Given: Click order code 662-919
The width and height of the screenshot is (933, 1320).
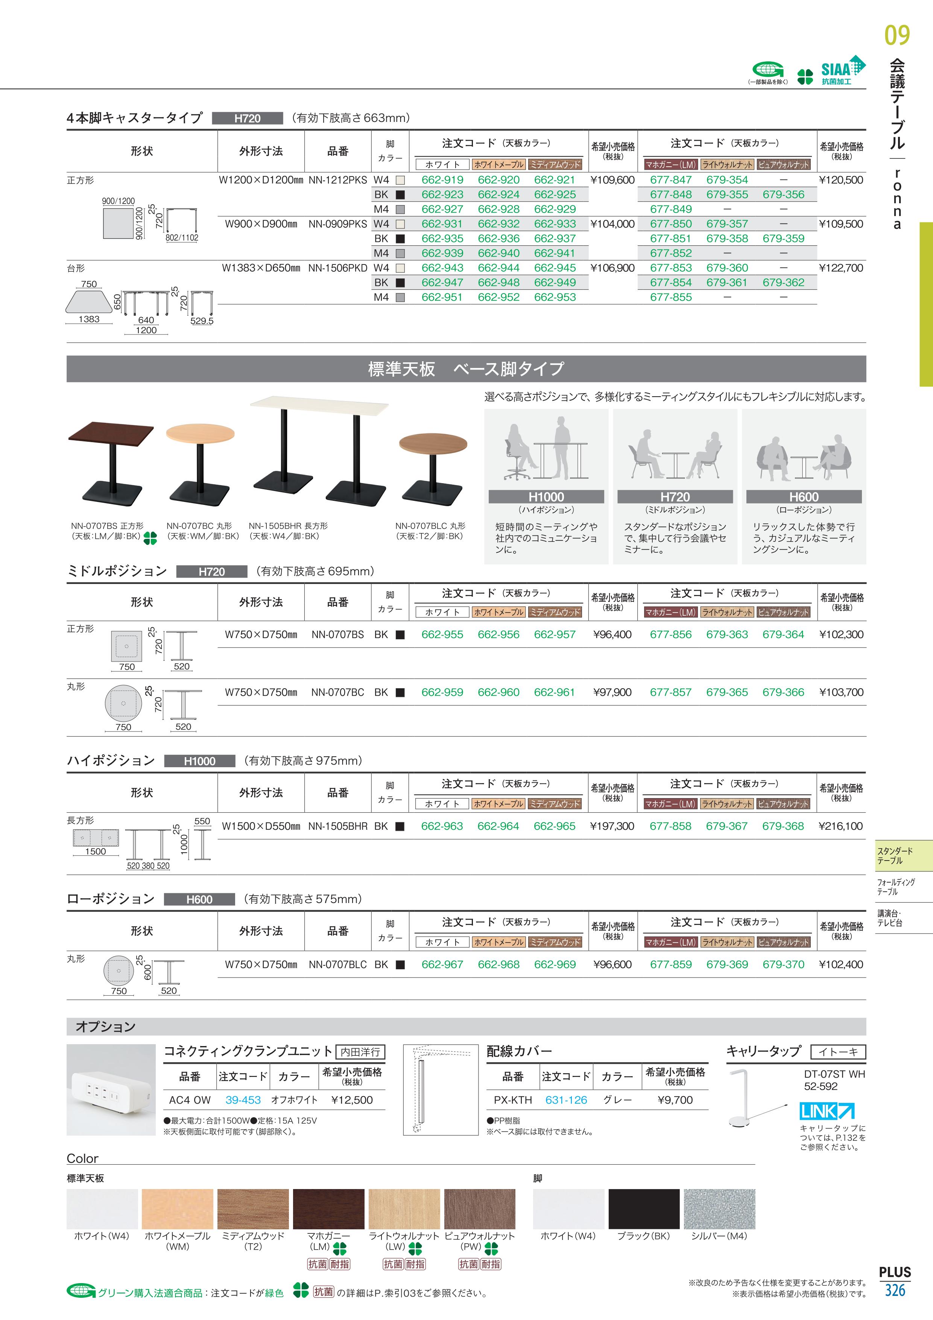Looking at the screenshot, I should [x=442, y=180].
